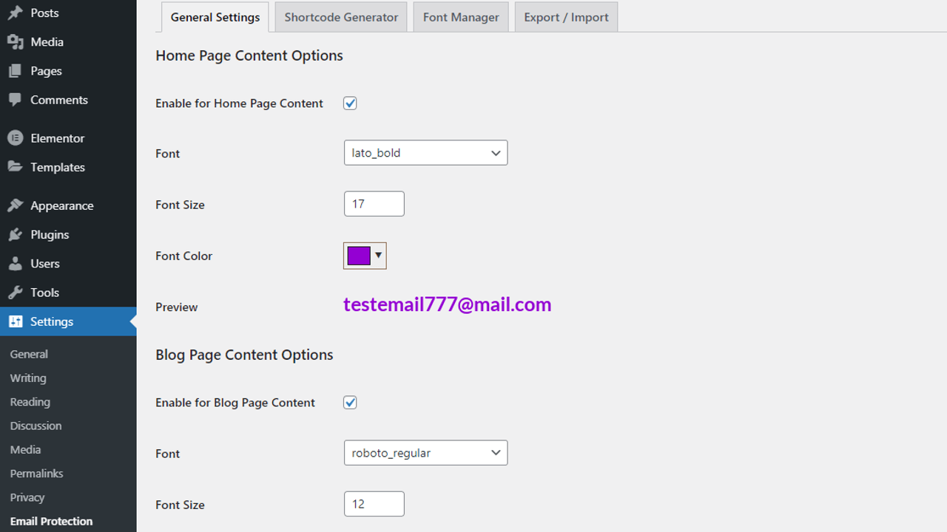Open Plugins via the plugin icon

[16, 234]
